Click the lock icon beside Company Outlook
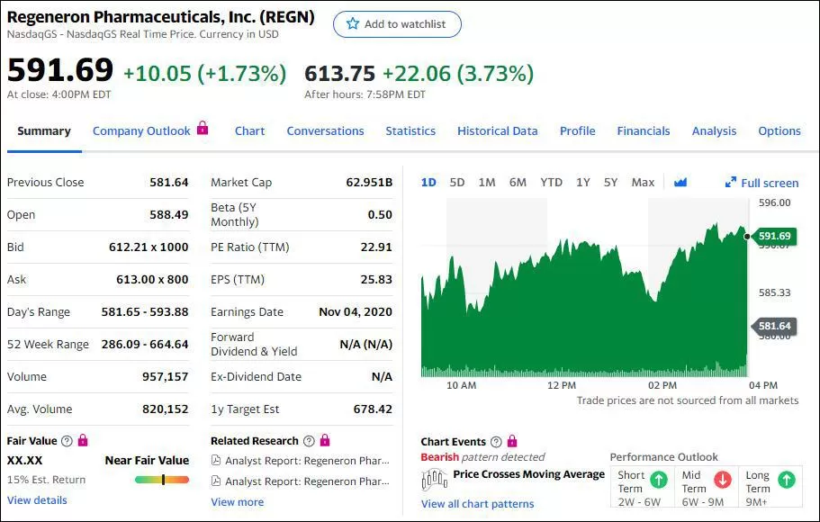The image size is (820, 522). click(203, 128)
